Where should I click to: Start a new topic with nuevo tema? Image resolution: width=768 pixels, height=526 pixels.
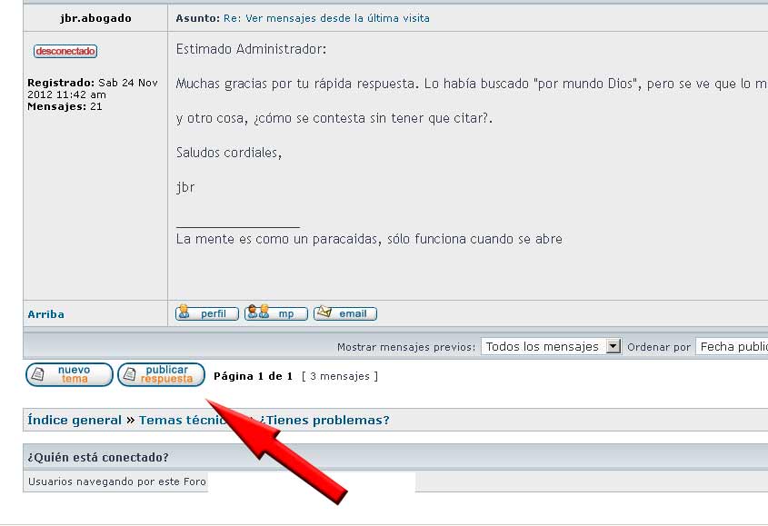tap(69, 374)
